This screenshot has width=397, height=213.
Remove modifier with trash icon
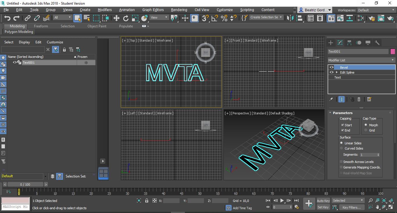tap(359, 99)
